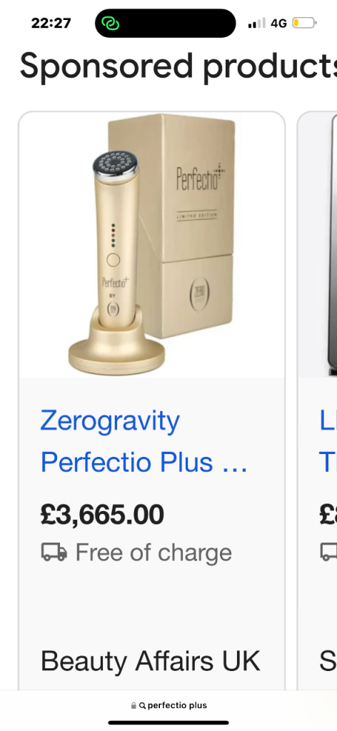Tap the Sponsored products heading
The width and height of the screenshot is (337, 731).
[x=178, y=66]
